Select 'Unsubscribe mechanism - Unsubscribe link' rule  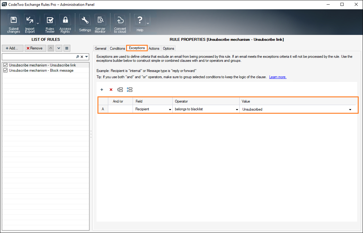42,65
